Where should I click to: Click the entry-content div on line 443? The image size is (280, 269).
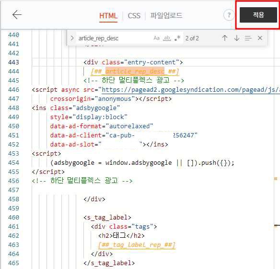point(133,62)
